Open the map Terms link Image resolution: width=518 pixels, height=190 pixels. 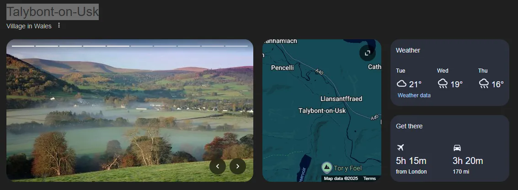click(369, 179)
